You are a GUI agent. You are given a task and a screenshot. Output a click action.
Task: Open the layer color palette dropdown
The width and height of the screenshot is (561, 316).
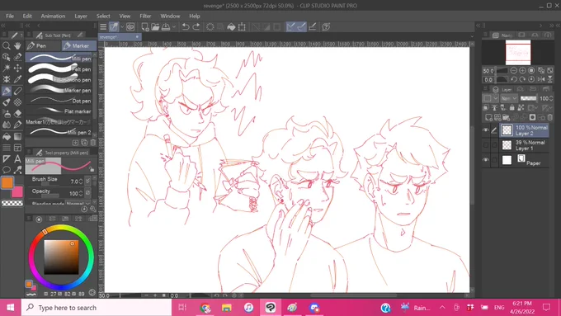pyautogui.click(x=491, y=98)
